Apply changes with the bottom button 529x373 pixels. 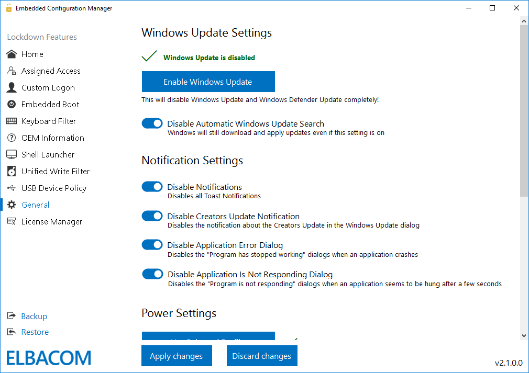(177, 356)
